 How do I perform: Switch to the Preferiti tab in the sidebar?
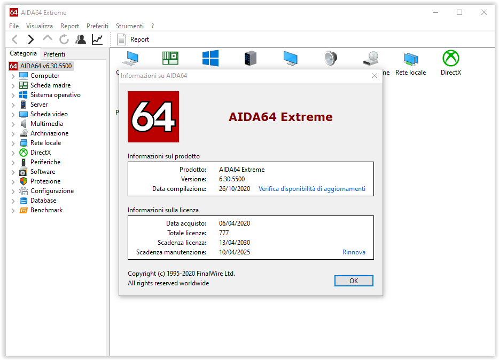pos(54,54)
